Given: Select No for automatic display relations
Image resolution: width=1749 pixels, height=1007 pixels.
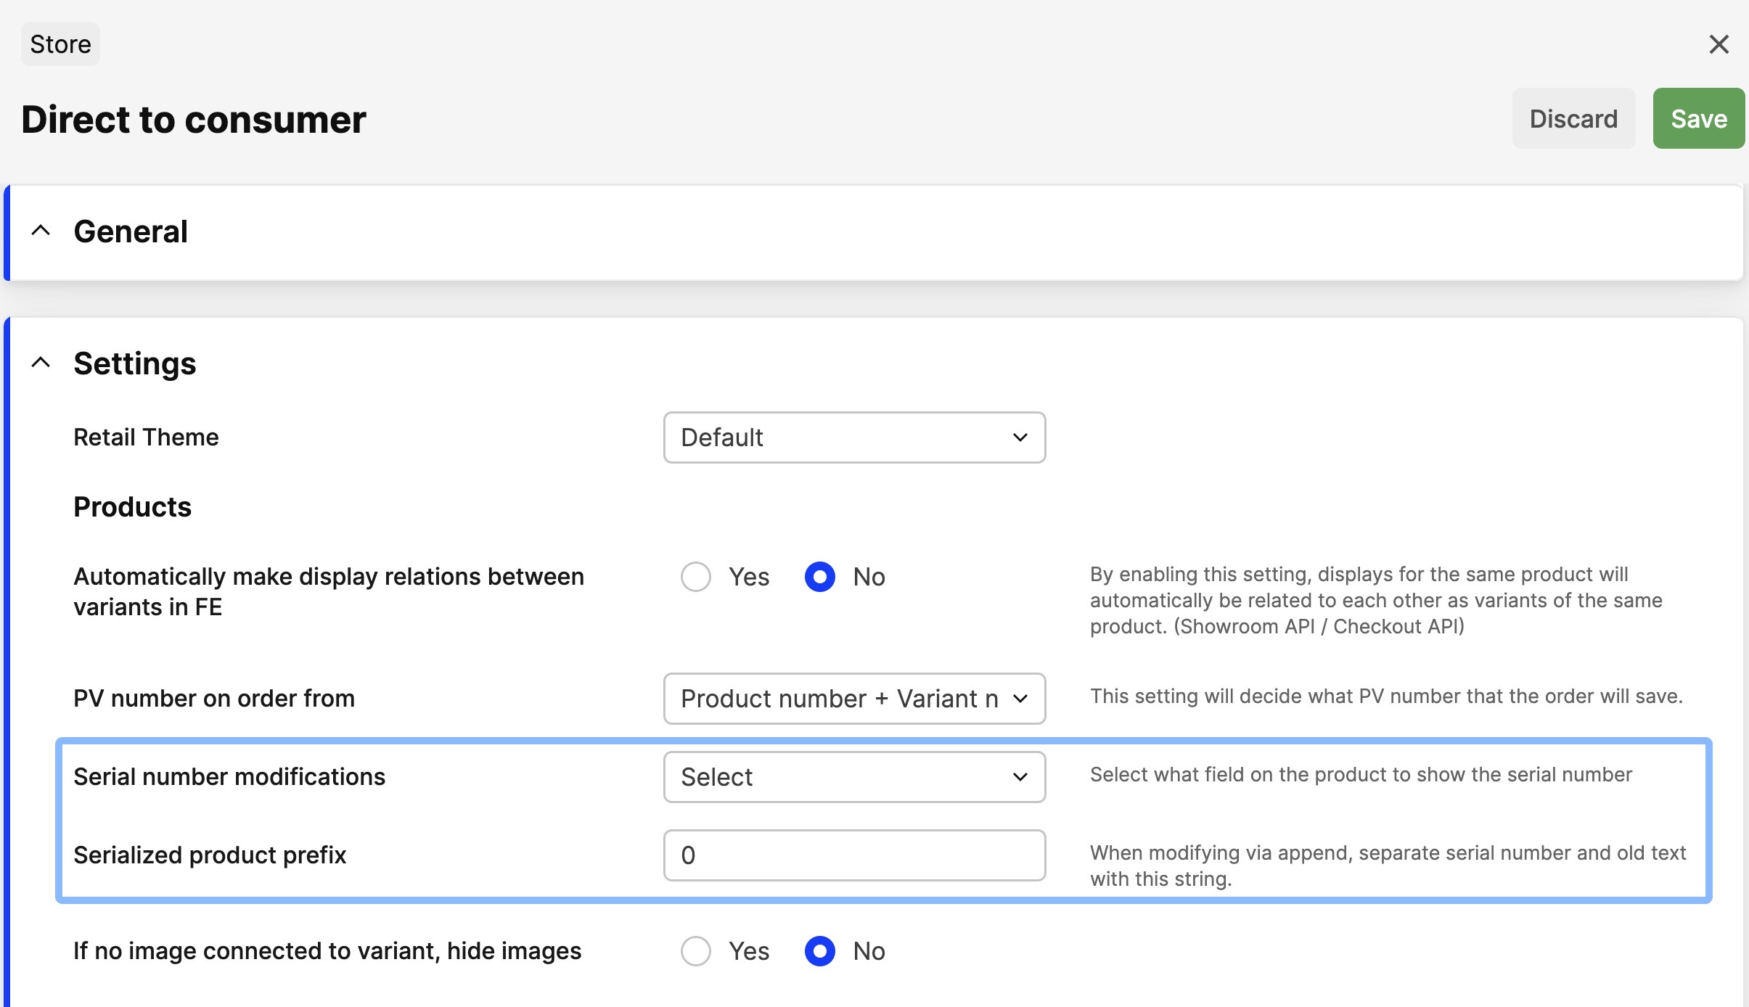Looking at the screenshot, I should pyautogui.click(x=820, y=577).
